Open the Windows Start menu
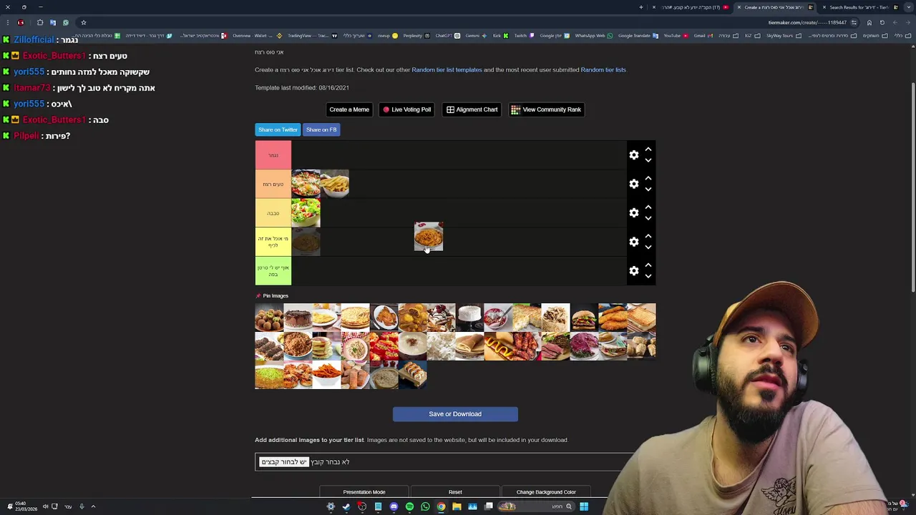The image size is (916, 515). click(584, 506)
